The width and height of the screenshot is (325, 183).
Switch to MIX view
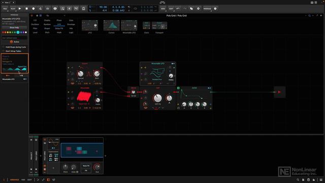[x=23, y=179]
